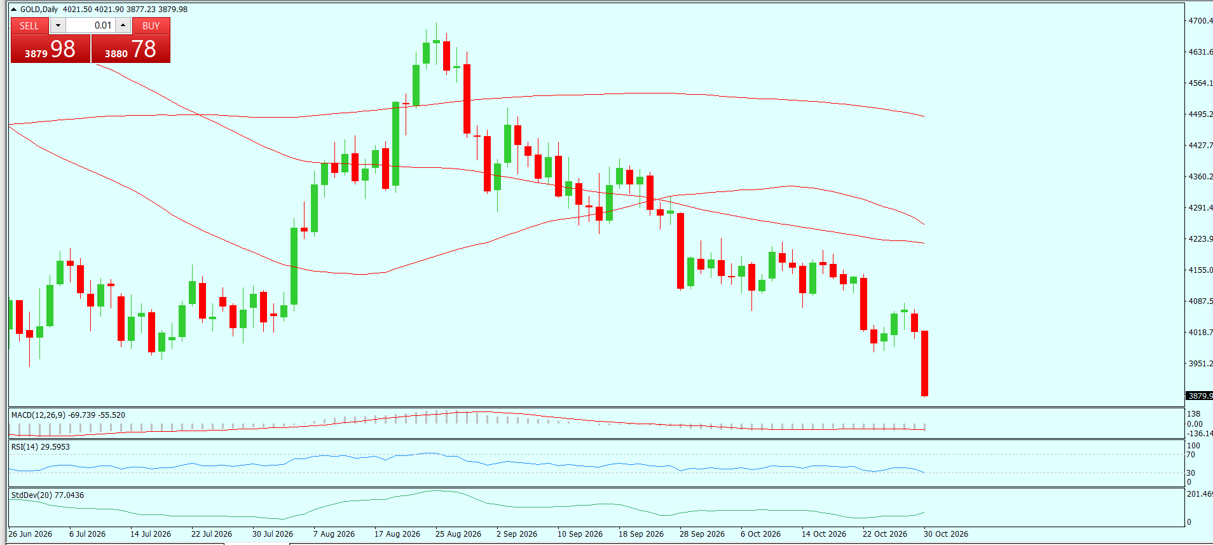Screen dimensions: 1213x545
Task: Click the 26 Jun 2026 date label
Action: coord(31,534)
